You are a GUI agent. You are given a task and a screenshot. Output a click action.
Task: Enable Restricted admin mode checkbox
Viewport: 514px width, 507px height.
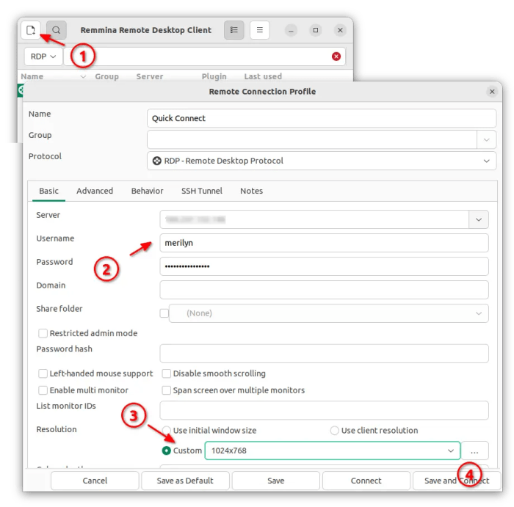43,333
